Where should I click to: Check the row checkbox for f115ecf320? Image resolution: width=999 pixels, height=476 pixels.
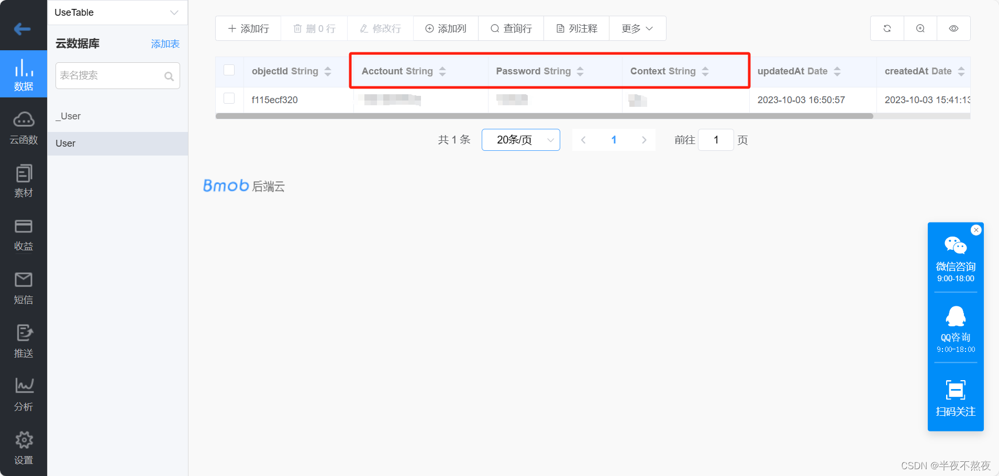pos(229,98)
